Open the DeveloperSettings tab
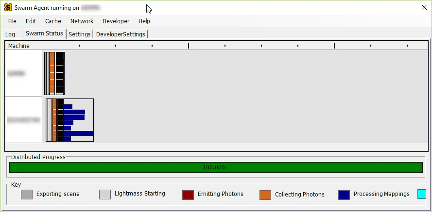Viewport: 432px width, 212px height. coord(121,34)
